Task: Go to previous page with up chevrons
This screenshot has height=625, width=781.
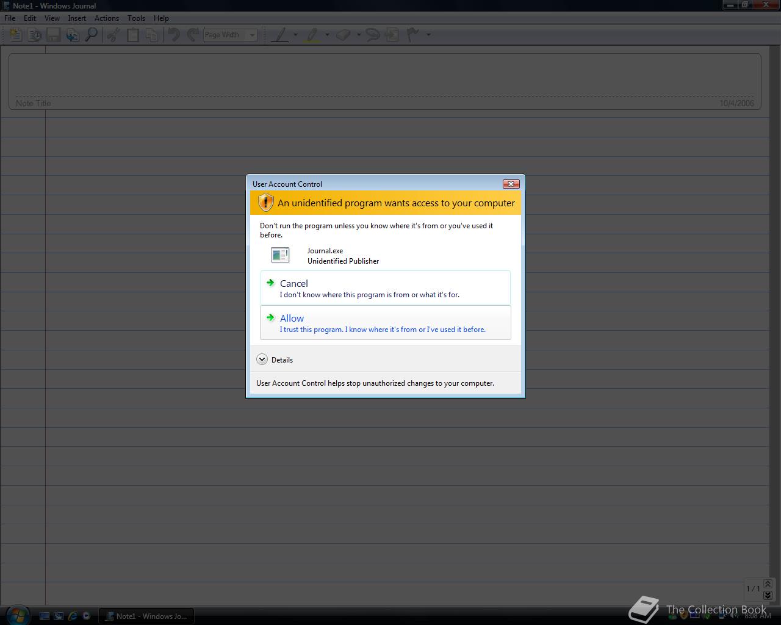Action: click(x=768, y=584)
